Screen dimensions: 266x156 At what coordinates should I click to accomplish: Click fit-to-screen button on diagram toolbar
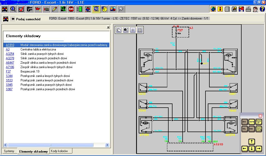[140, 30]
